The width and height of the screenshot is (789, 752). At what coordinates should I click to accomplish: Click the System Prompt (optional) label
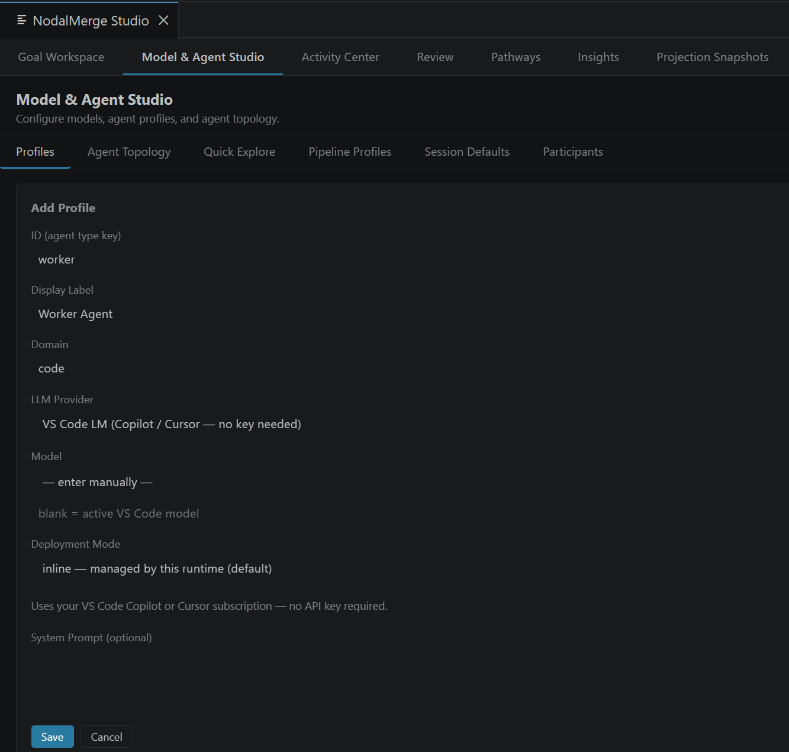pyautogui.click(x=92, y=638)
